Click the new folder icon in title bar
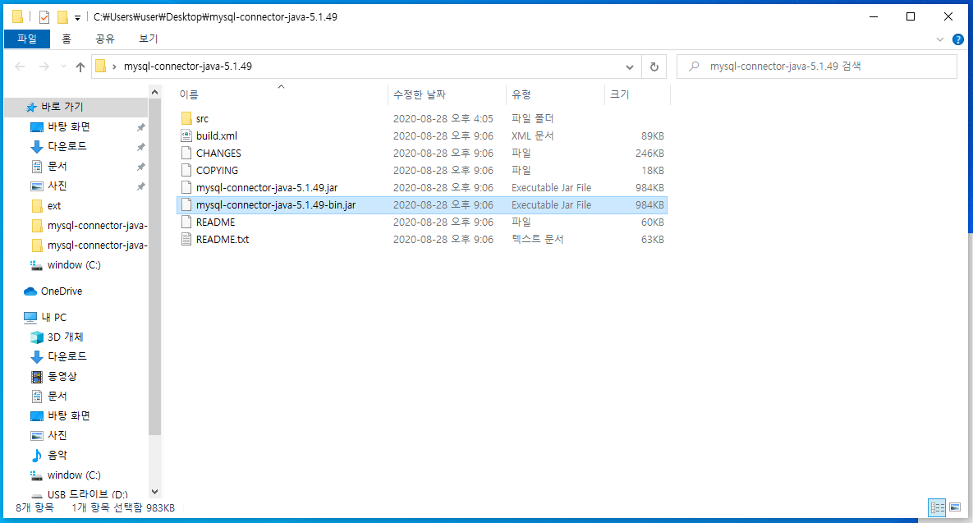 pos(62,17)
